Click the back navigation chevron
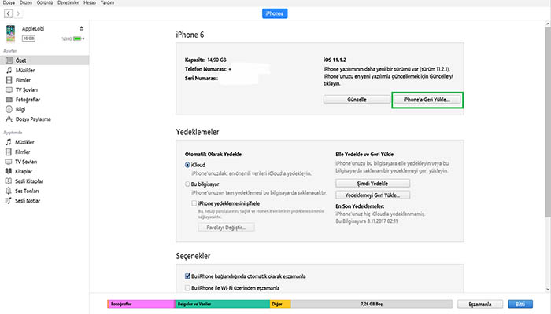 pos(8,14)
